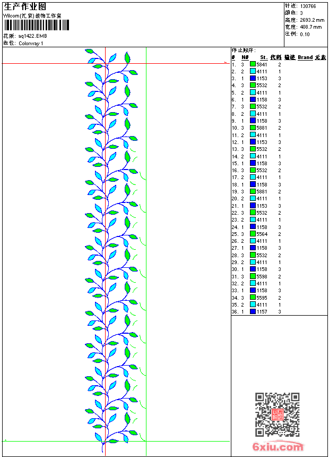This screenshot has width=329, height=457.
Task: Click the Colorway 1 label
Action: [31, 44]
